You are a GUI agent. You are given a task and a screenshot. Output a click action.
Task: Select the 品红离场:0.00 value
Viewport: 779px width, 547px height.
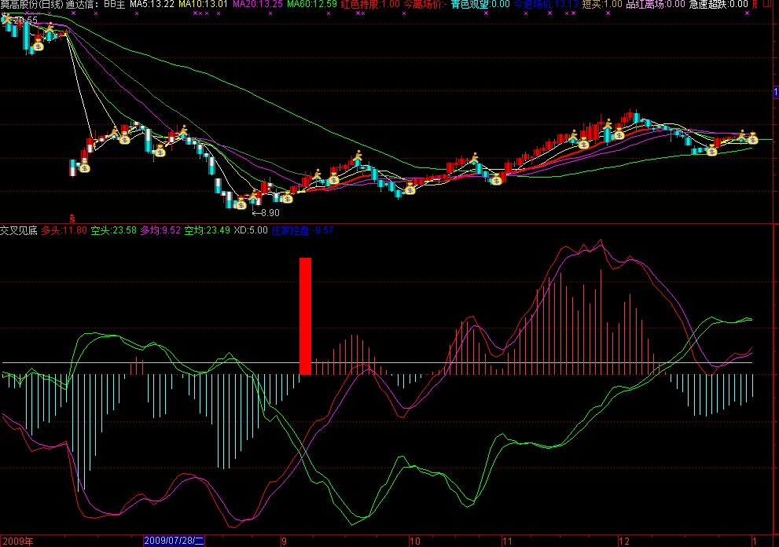click(656, 5)
